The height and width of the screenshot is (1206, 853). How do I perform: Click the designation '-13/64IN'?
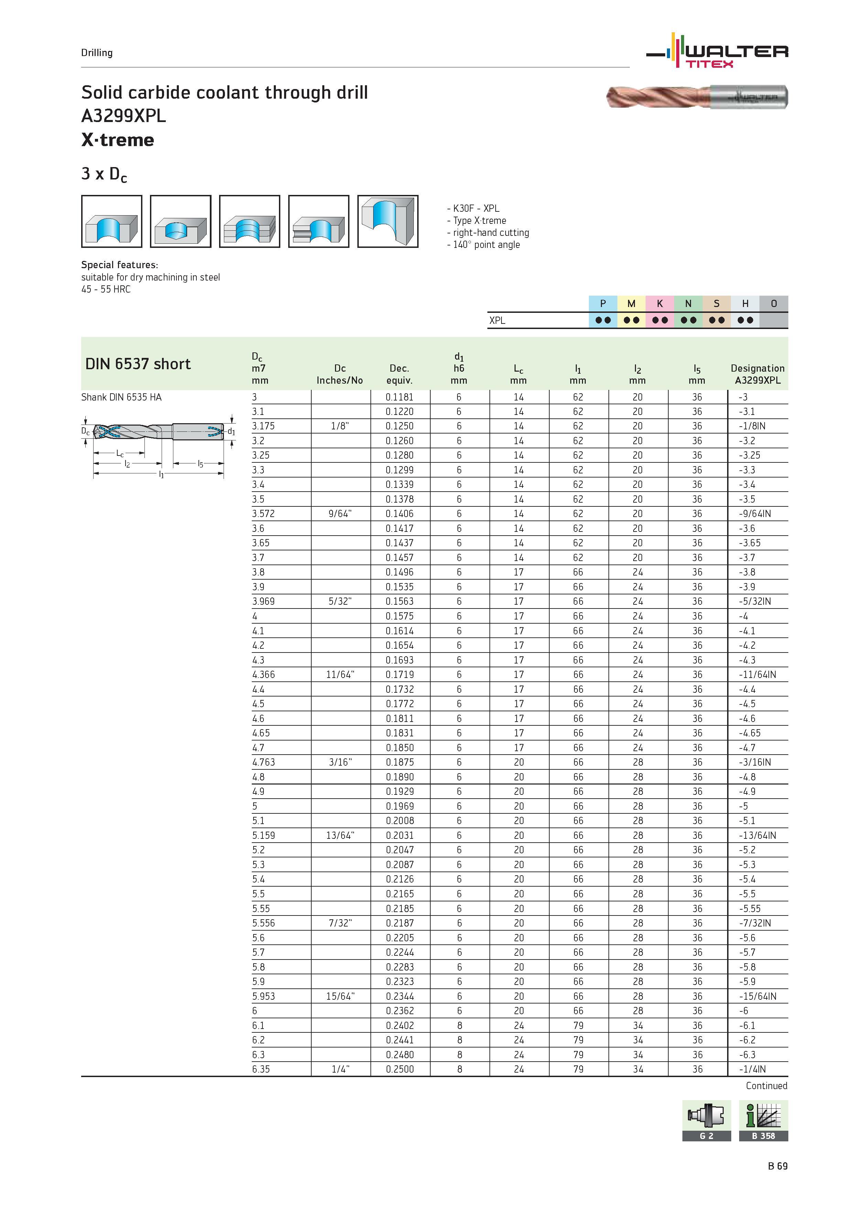click(757, 835)
